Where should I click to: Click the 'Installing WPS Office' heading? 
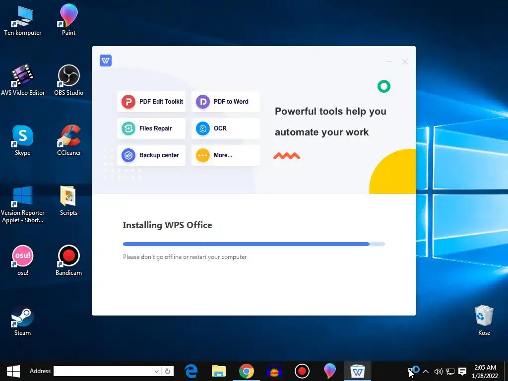click(168, 225)
